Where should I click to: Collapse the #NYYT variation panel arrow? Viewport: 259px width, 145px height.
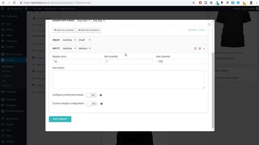[x=204, y=49]
